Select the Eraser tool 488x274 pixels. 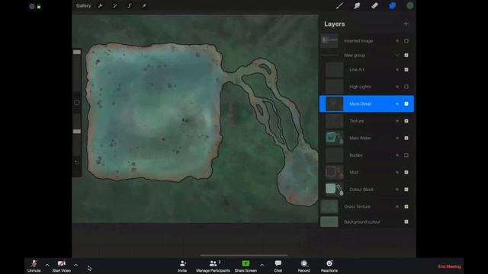pyautogui.click(x=374, y=5)
